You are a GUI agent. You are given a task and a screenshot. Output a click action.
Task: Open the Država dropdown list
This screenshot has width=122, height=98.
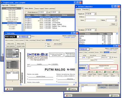click(116, 17)
